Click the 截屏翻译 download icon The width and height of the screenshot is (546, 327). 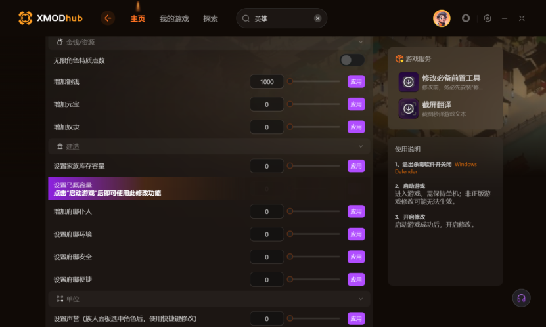[409, 108]
